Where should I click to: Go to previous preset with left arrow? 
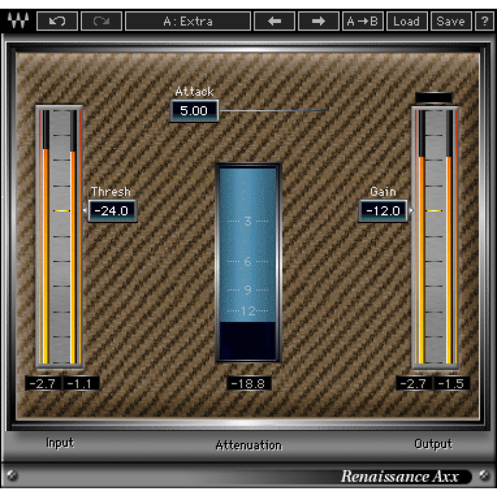(x=275, y=21)
